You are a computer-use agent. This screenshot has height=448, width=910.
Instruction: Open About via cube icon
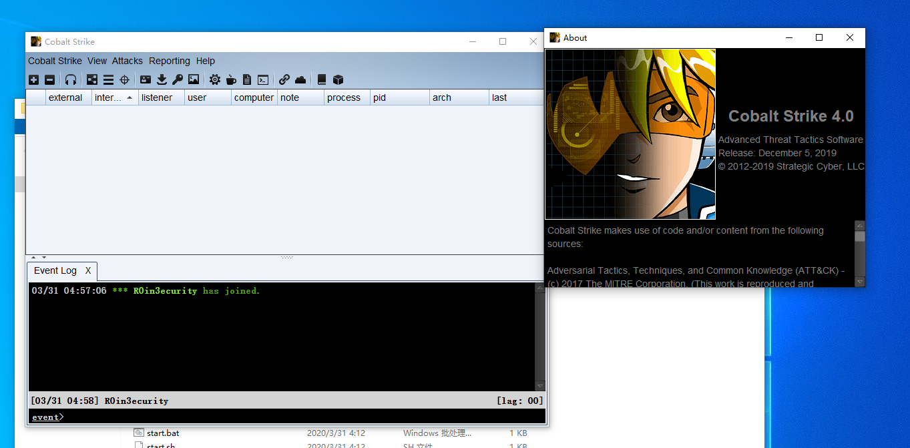[338, 80]
